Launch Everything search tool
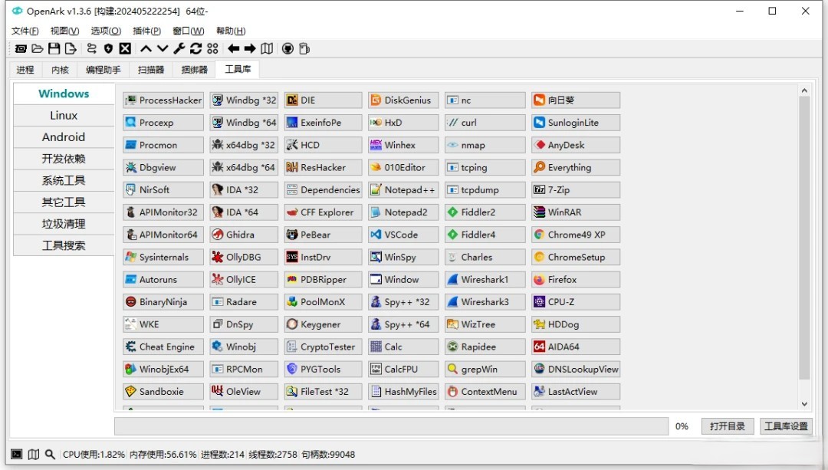This screenshot has height=470, width=828. coord(576,167)
